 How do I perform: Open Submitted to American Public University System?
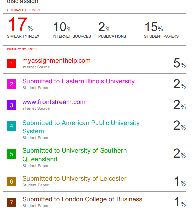81,127
